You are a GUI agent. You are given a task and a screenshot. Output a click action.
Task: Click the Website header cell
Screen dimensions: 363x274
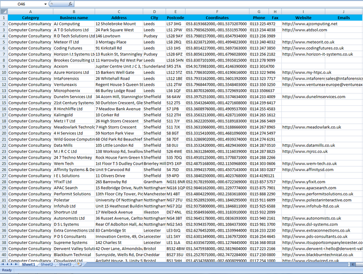303,18
